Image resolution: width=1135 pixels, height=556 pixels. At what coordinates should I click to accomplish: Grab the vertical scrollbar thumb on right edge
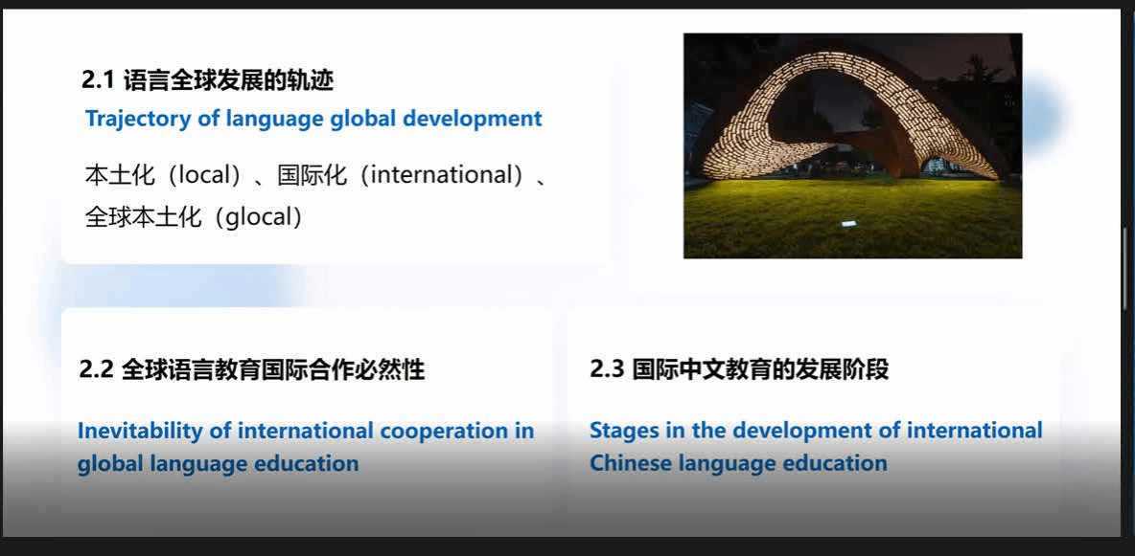[1126, 268]
